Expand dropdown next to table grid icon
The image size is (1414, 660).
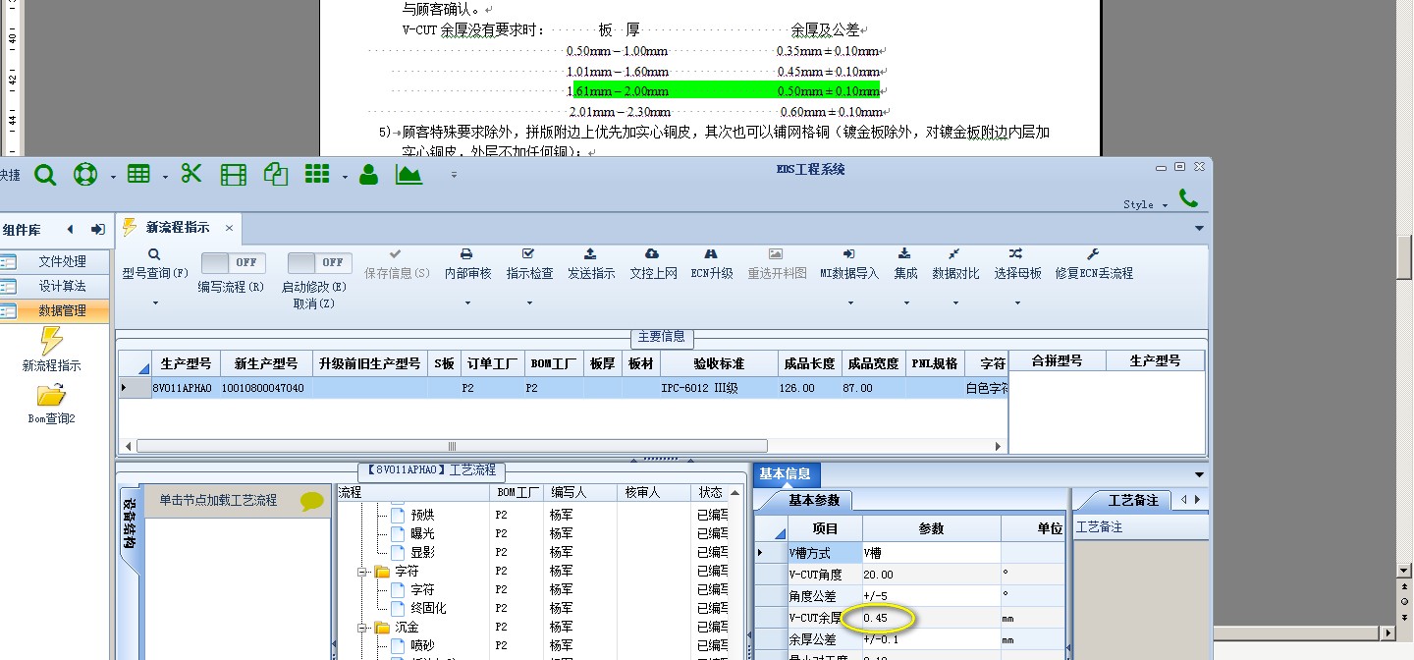165,177
